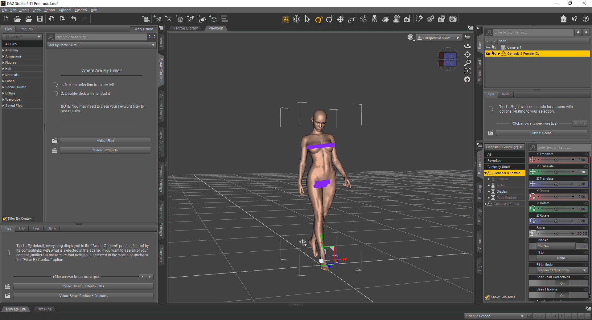Disable the Show Sub Items checkbox
This screenshot has height=320, width=592.
click(487, 297)
